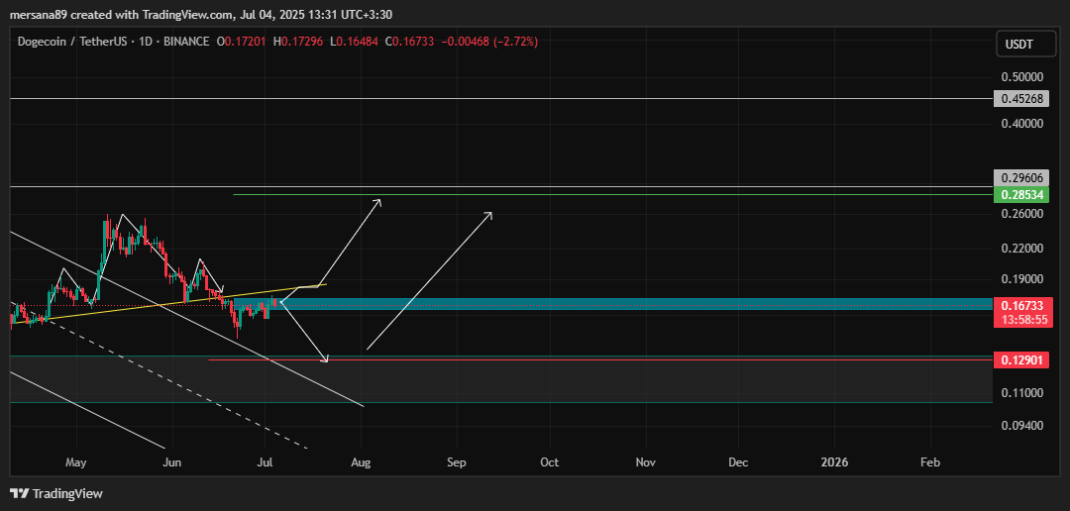The height and width of the screenshot is (511, 1070).
Task: Click the low value L0.16484
Action: coord(354,42)
